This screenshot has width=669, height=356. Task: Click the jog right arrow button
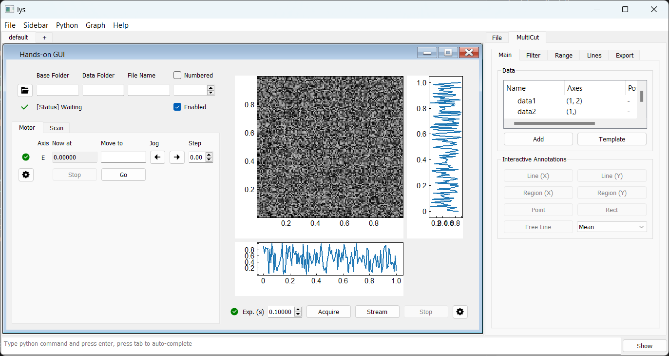177,157
